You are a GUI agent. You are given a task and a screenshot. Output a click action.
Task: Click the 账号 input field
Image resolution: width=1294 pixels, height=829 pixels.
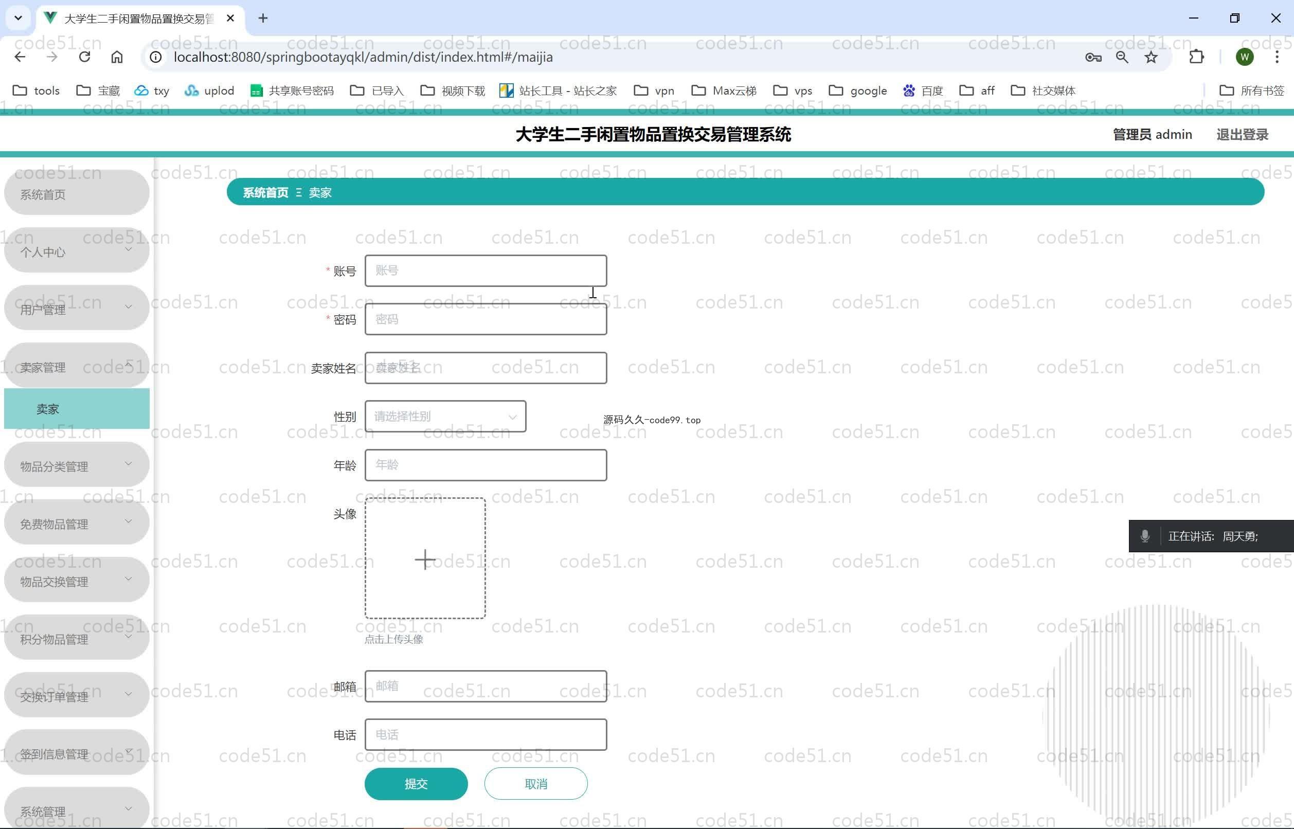(486, 271)
